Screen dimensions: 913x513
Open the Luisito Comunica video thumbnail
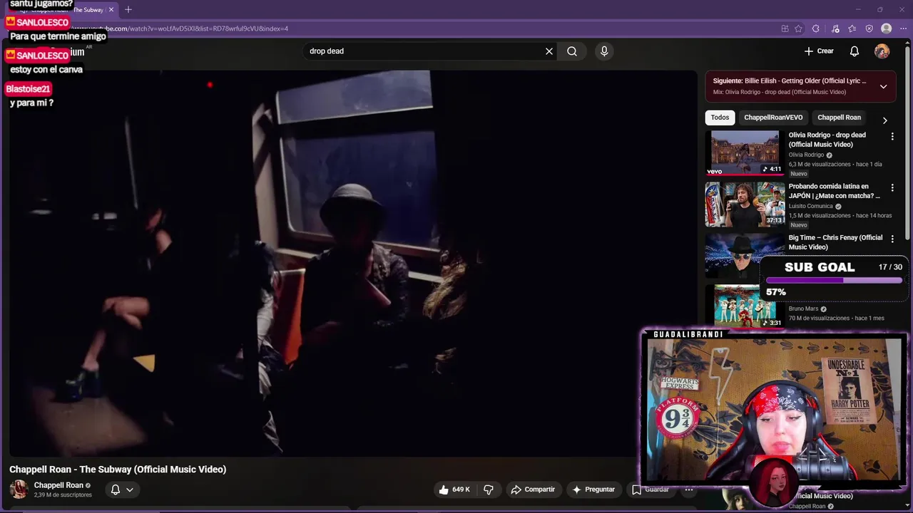tap(745, 204)
